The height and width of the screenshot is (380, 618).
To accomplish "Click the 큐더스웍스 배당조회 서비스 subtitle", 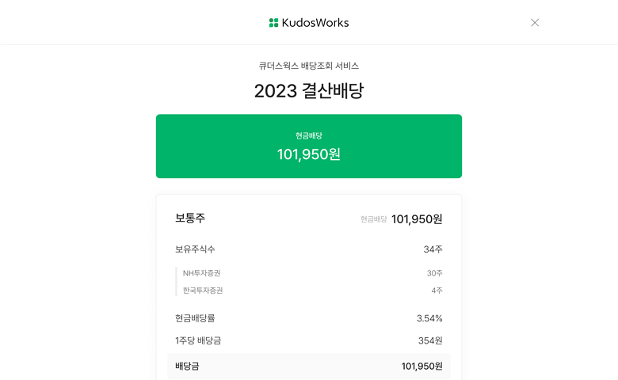I will pyautogui.click(x=309, y=66).
